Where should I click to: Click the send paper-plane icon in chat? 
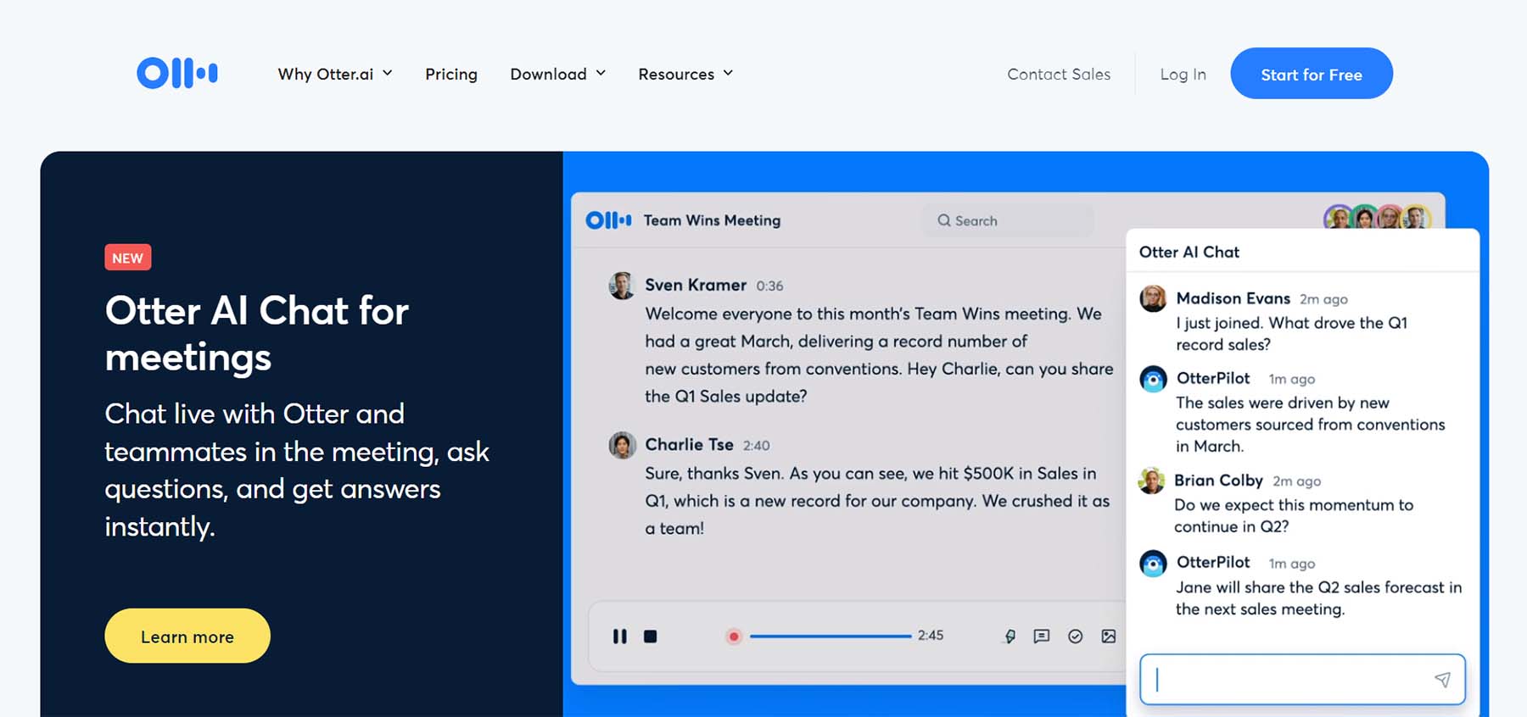tap(1442, 679)
